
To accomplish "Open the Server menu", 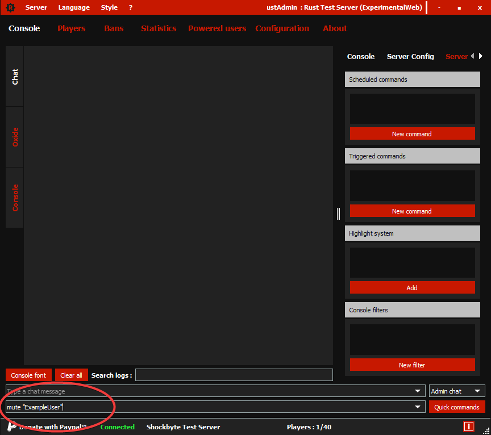I will pyautogui.click(x=36, y=7).
